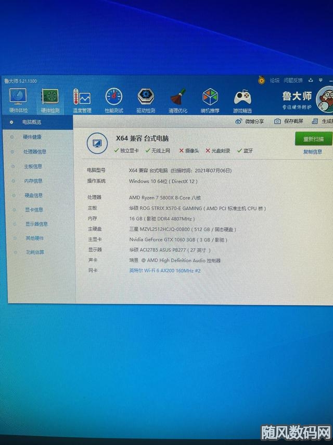Click the AMD High Definition Audio text
This screenshot has width=333, height=445.
(x=175, y=260)
